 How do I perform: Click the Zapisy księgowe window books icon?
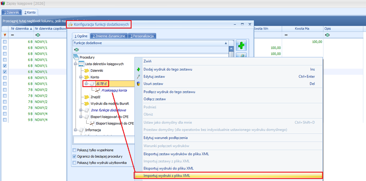coord(3,3)
